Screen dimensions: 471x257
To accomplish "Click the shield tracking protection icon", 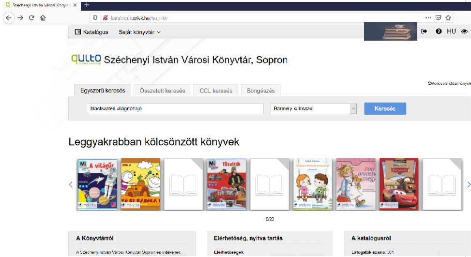I will coord(95,18).
